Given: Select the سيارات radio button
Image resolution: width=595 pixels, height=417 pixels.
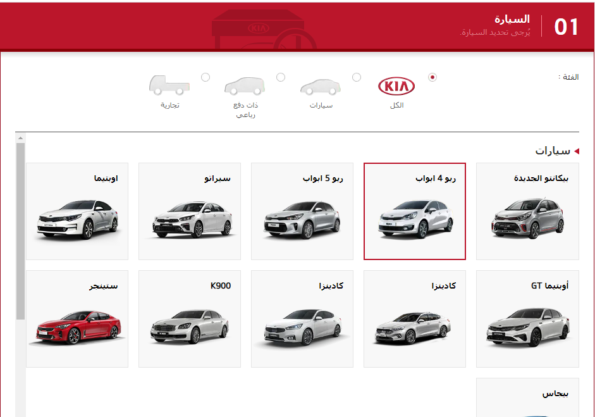Looking at the screenshot, I should click(357, 77).
